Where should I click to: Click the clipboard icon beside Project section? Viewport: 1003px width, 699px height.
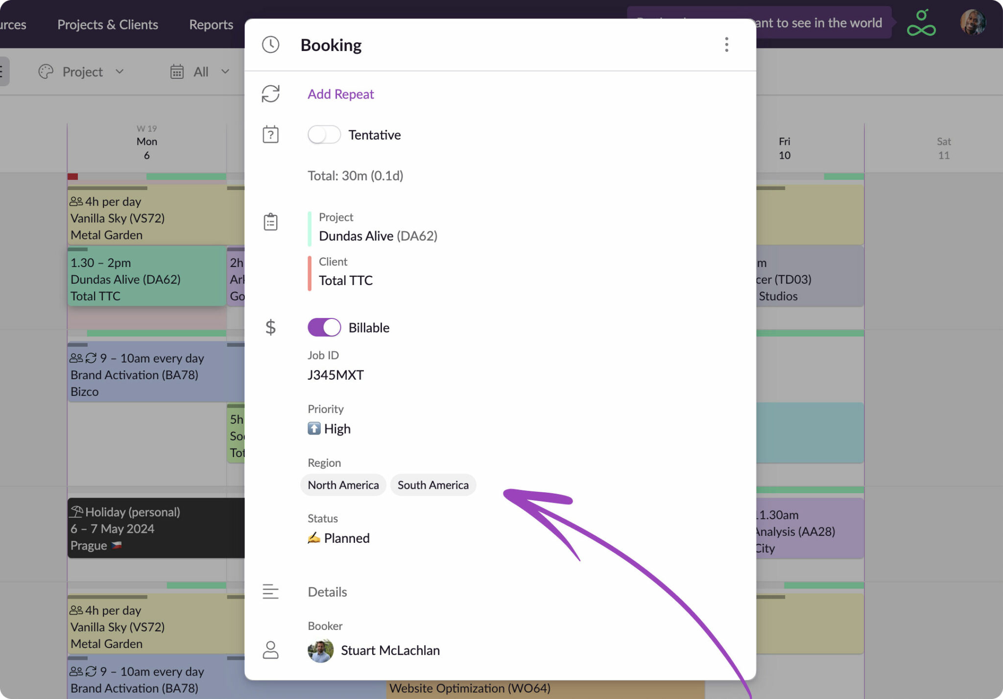click(270, 222)
